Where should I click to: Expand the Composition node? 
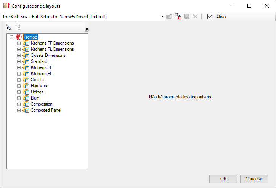[x=19, y=104]
